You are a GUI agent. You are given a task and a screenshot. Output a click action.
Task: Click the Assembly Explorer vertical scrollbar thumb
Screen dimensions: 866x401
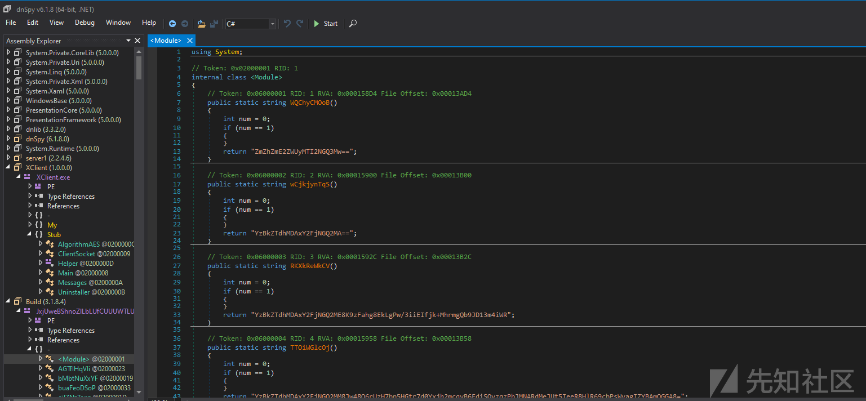(139, 68)
